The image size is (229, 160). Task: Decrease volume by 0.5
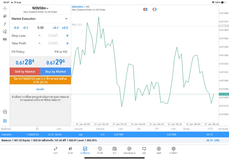point(16,28)
